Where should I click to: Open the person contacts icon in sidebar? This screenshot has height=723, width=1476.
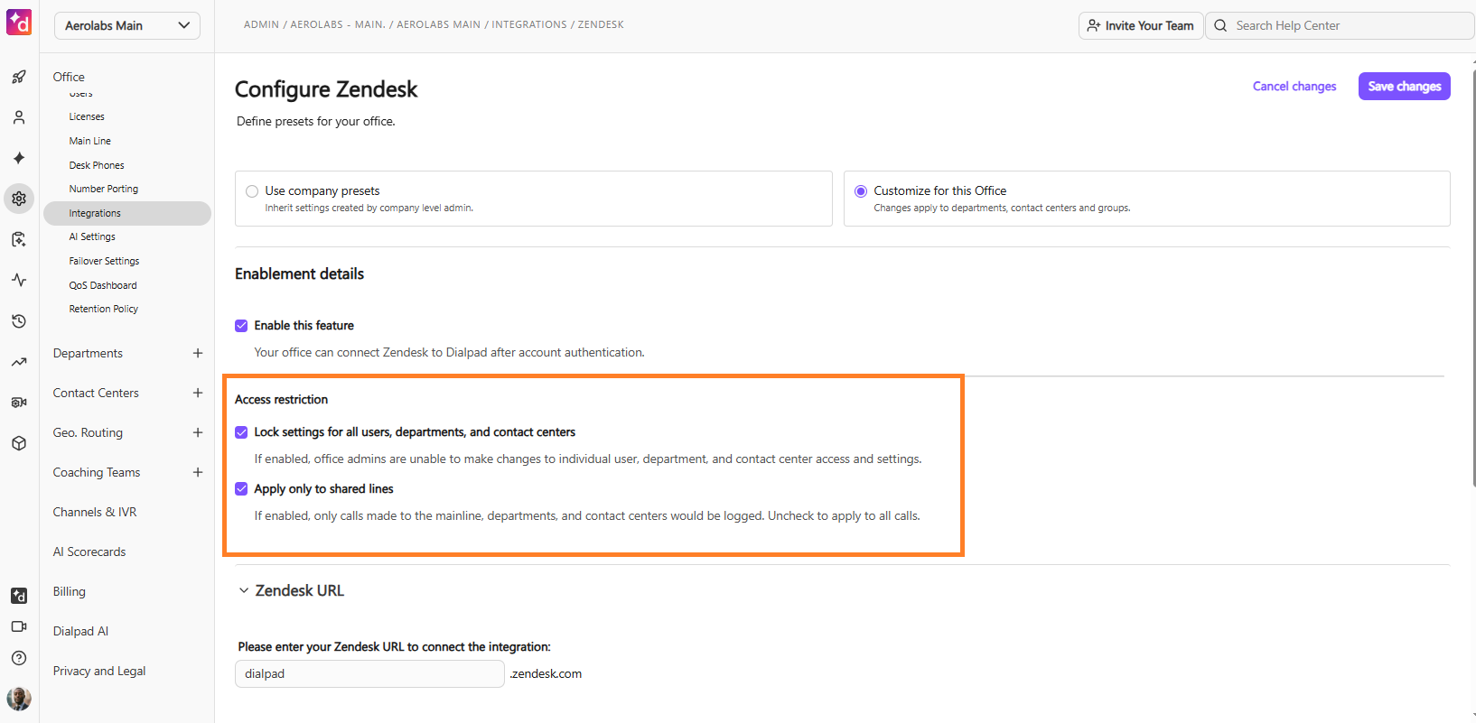pos(19,117)
